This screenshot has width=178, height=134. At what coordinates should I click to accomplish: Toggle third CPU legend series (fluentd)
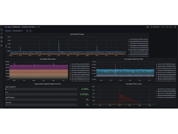pos(139,44)
